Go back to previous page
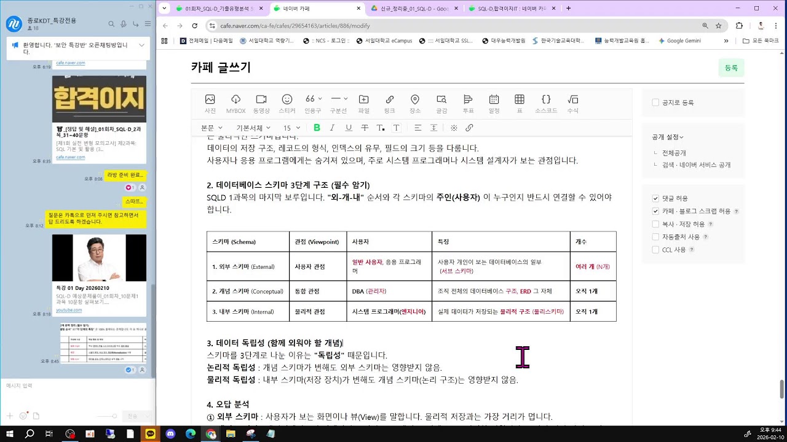787x442 pixels. (x=165, y=26)
